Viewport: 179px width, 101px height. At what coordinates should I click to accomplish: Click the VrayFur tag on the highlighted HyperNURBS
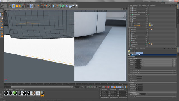150,26
